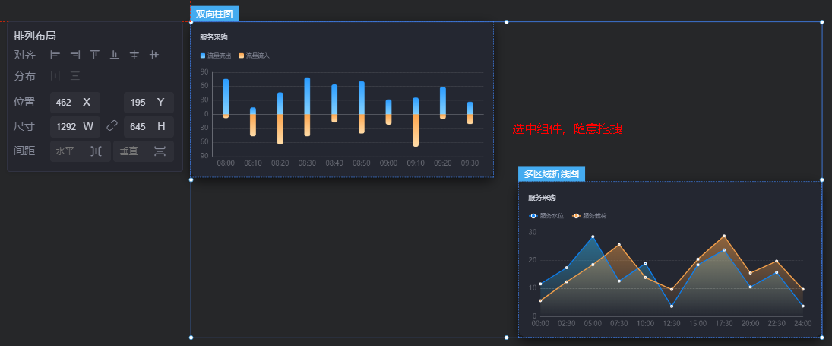Click the 服务采购 title in the bar chart
The width and height of the screenshot is (832, 346).
pos(214,37)
